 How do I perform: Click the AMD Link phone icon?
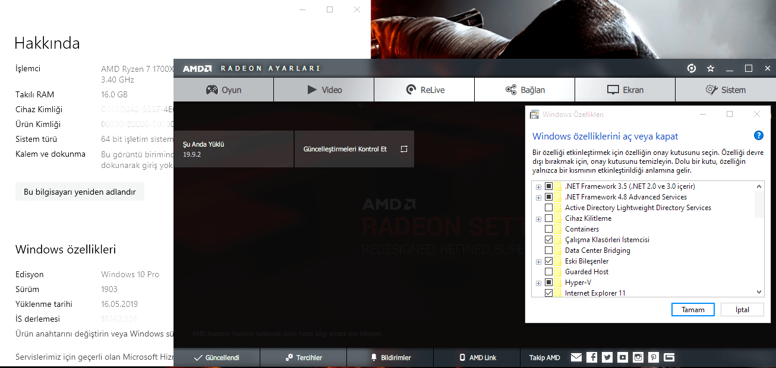tap(462, 357)
